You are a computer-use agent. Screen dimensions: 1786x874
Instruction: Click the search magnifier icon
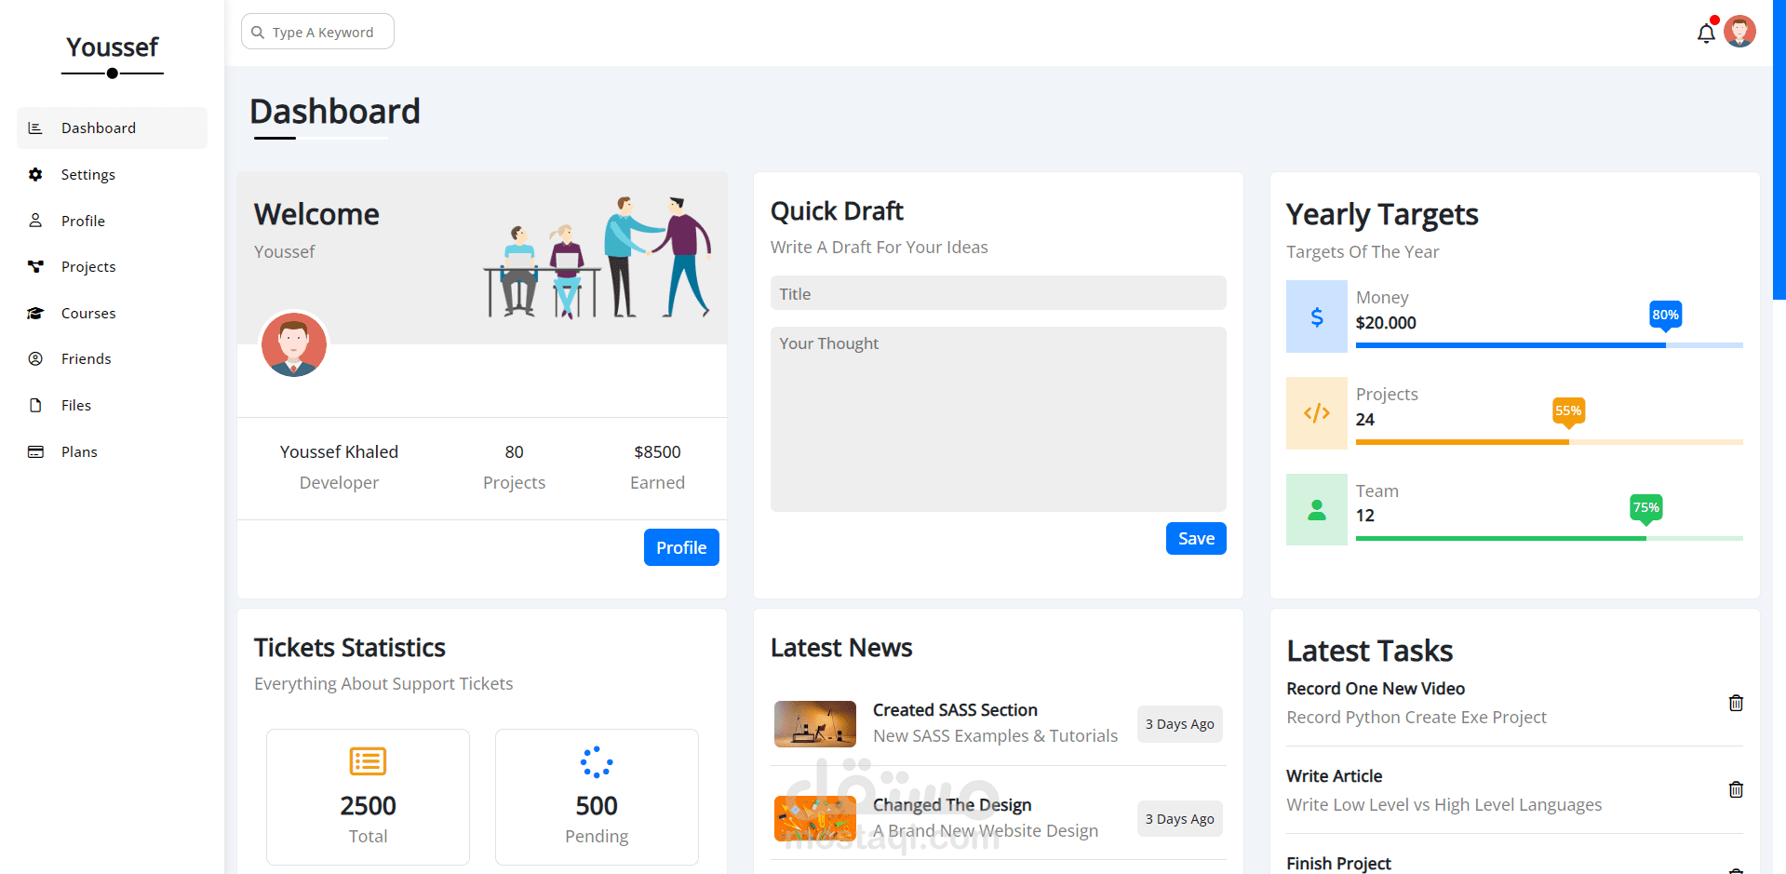click(x=258, y=33)
